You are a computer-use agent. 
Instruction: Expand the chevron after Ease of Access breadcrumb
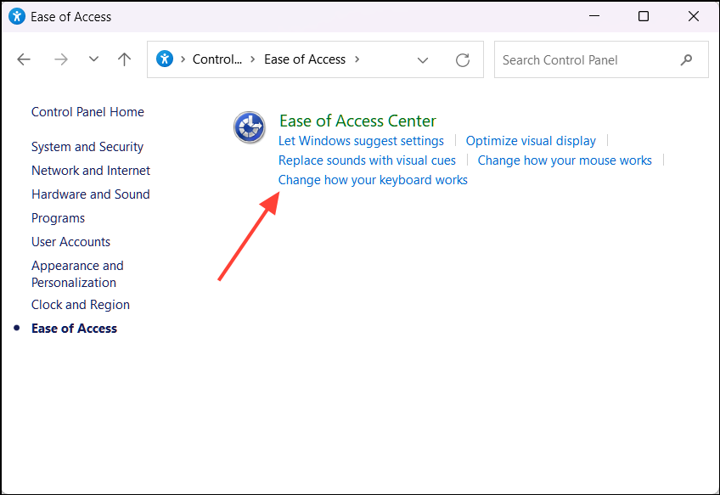[x=357, y=59]
